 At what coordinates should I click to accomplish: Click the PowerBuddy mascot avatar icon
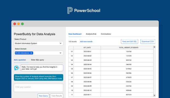pyautogui.click(x=16, y=68)
